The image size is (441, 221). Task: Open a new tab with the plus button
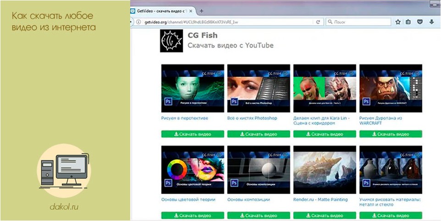201,11
